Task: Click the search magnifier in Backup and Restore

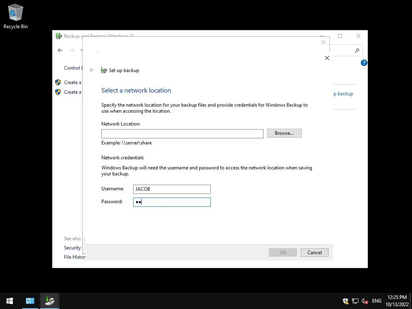Action: [x=357, y=50]
